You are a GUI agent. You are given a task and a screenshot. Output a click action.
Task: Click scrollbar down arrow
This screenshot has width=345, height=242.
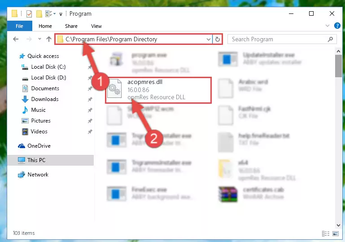(x=338, y=225)
